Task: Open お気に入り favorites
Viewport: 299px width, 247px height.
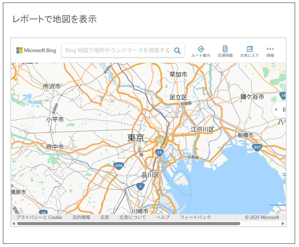Action: (x=249, y=51)
